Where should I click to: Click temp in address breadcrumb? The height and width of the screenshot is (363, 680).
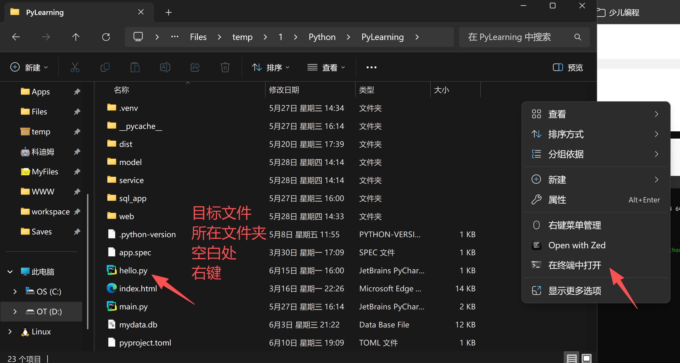(x=242, y=37)
